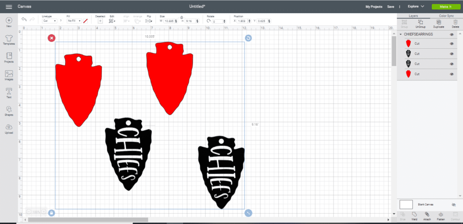
Task: Open the hamburger main menu
Action: coord(9,7)
